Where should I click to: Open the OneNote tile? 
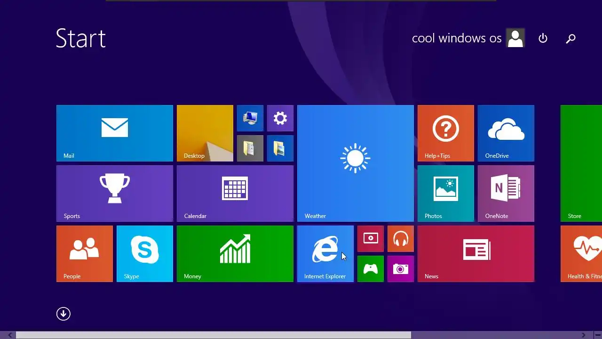pos(506,194)
